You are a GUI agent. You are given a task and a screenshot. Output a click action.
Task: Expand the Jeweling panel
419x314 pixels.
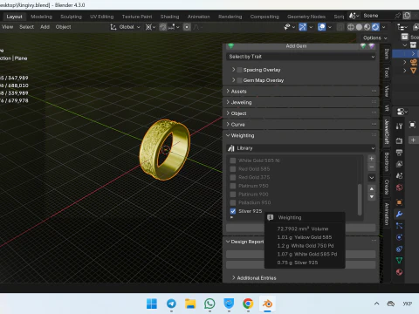pyautogui.click(x=301, y=102)
